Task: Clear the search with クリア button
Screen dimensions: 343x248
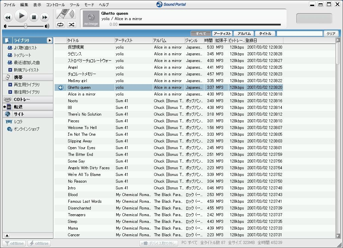Action: [x=331, y=34]
